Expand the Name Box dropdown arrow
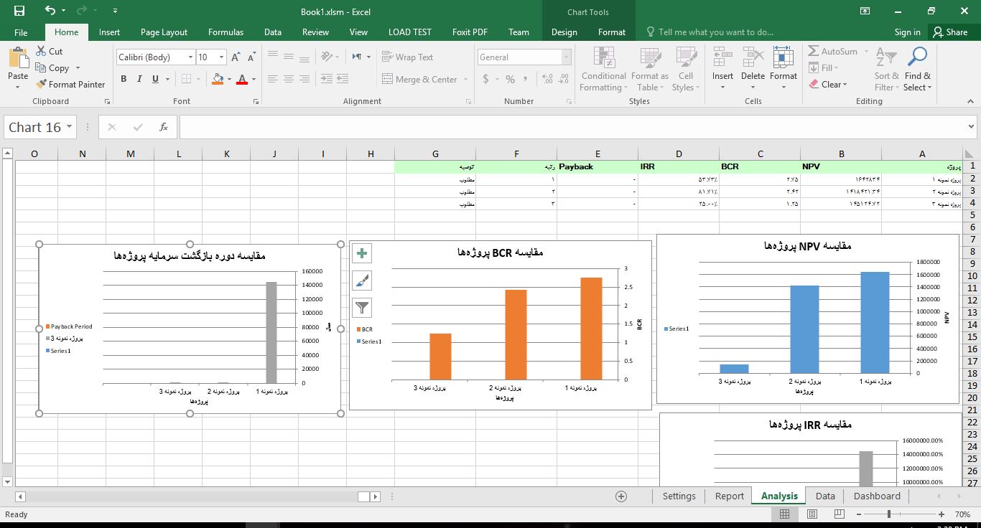This screenshot has width=981, height=528. 70,127
